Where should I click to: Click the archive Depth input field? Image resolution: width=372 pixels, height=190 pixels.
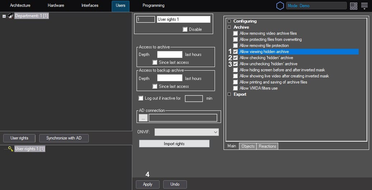(x=170, y=54)
